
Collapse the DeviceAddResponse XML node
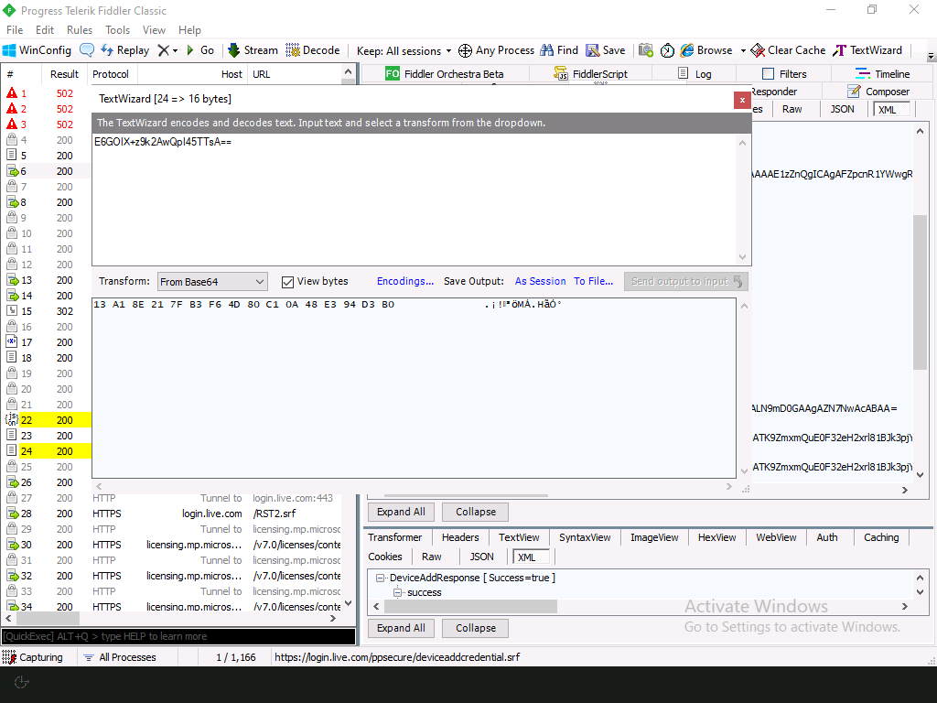tap(381, 578)
